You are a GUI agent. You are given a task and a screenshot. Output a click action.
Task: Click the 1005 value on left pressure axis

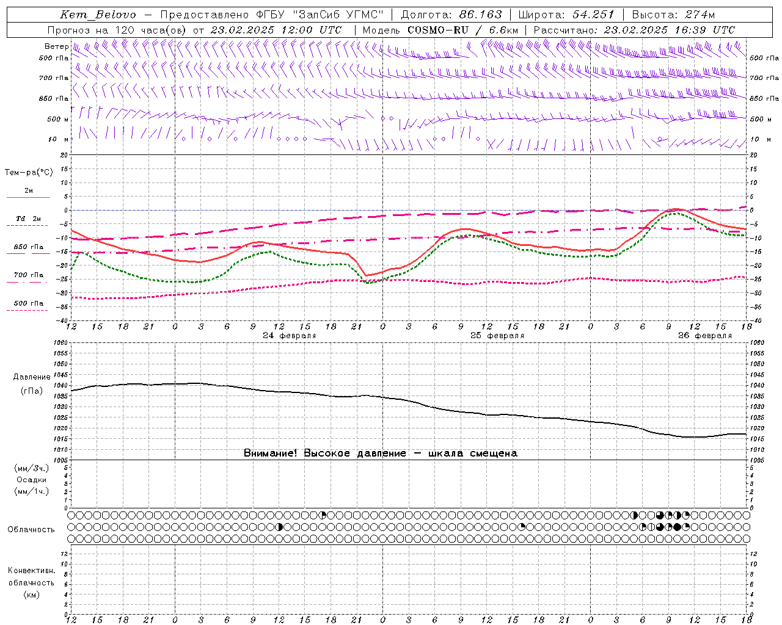tap(62, 460)
